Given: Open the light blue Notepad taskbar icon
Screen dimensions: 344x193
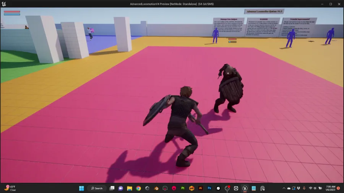Looking at the screenshot, I should pos(254,188).
